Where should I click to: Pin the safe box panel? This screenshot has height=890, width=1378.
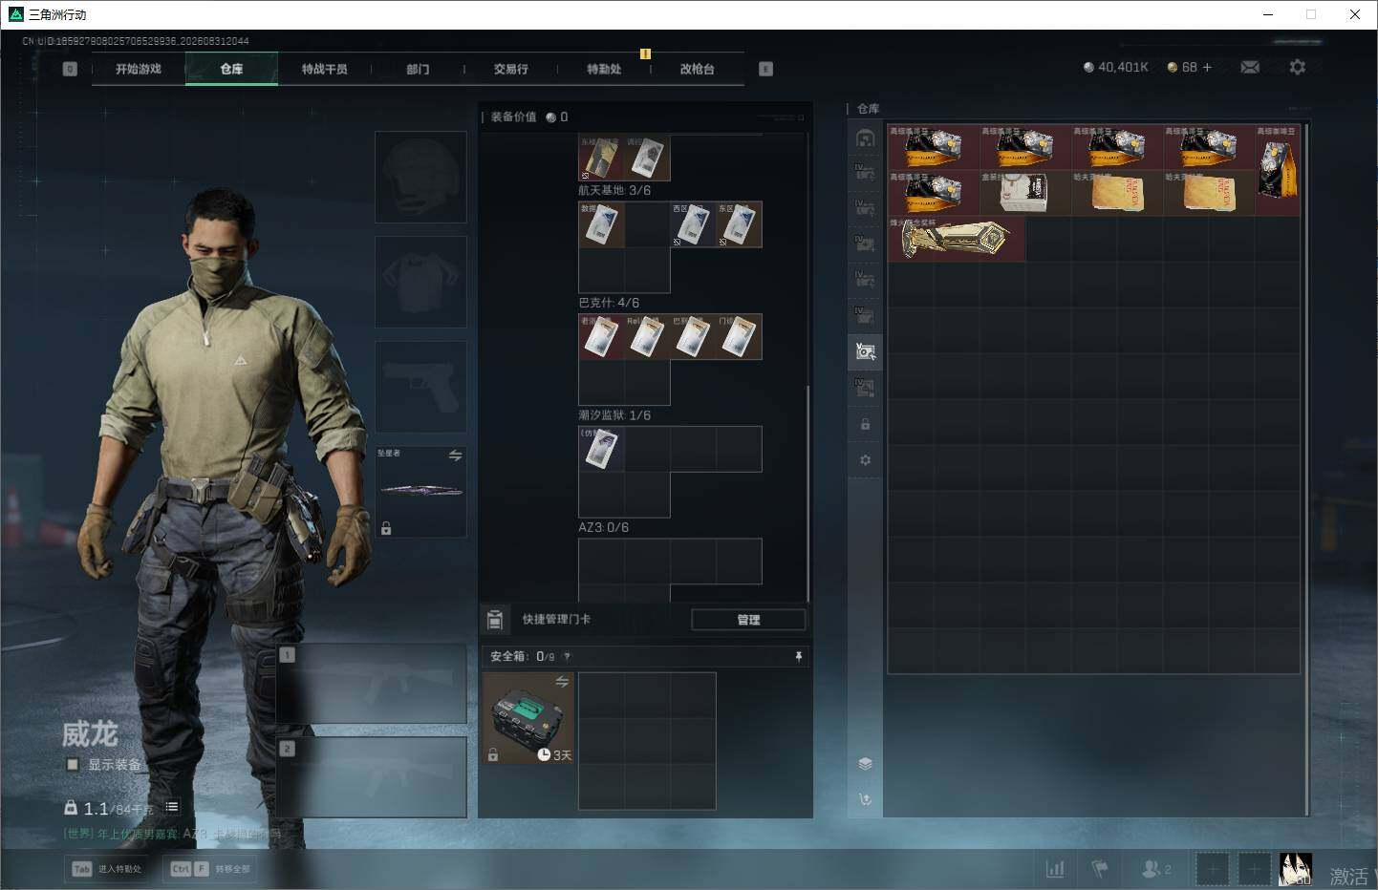pyautogui.click(x=799, y=656)
